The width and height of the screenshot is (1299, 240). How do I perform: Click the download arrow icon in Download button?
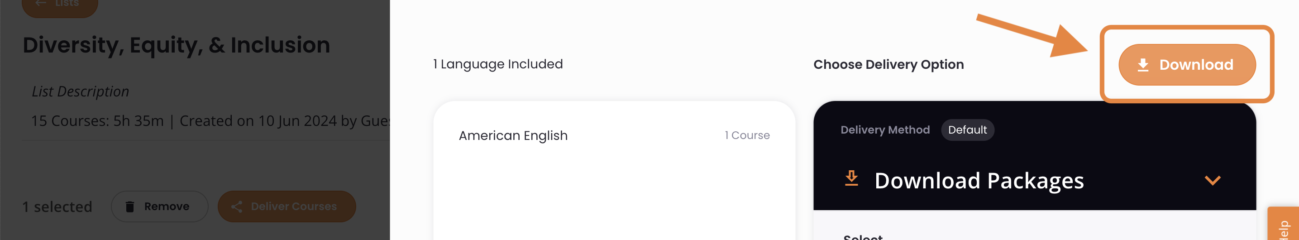[x=1143, y=65]
